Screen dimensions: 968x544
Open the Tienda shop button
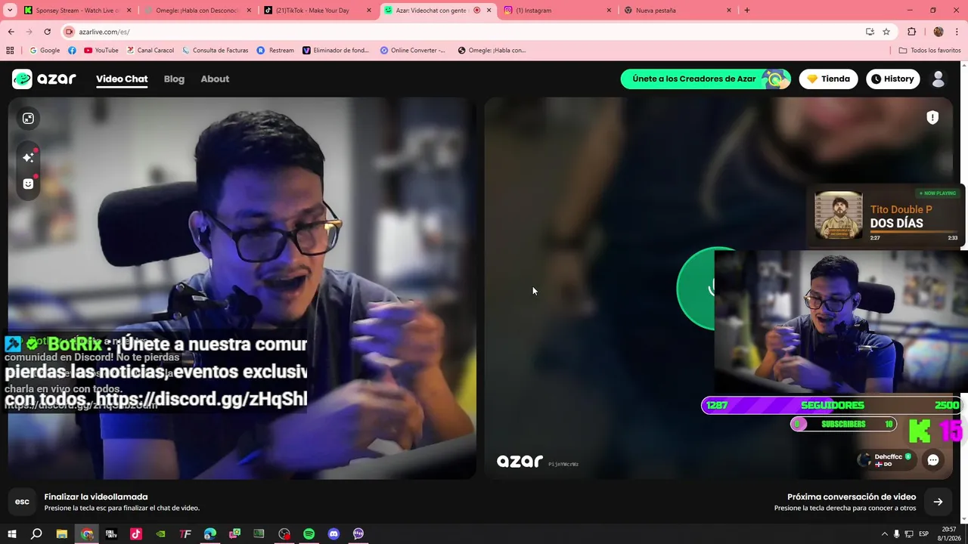point(828,79)
